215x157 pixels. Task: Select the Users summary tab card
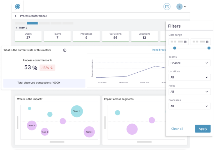pos(28,36)
